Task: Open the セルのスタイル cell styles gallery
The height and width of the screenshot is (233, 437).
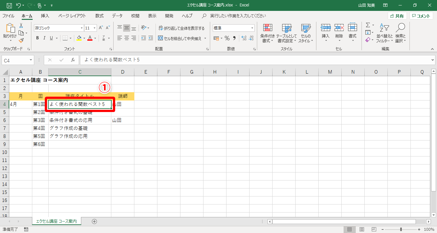Action: point(306,33)
